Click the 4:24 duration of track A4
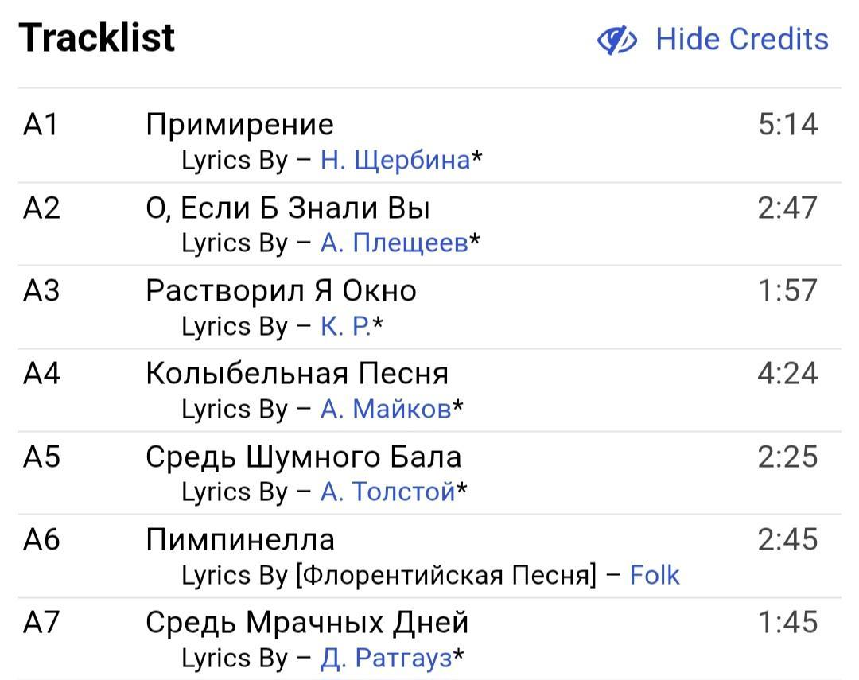The image size is (859, 680). coord(787,373)
